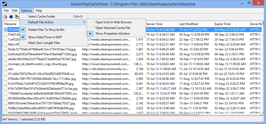
Task: Choose Select Cache Folder menu entry
Action: [54, 16]
